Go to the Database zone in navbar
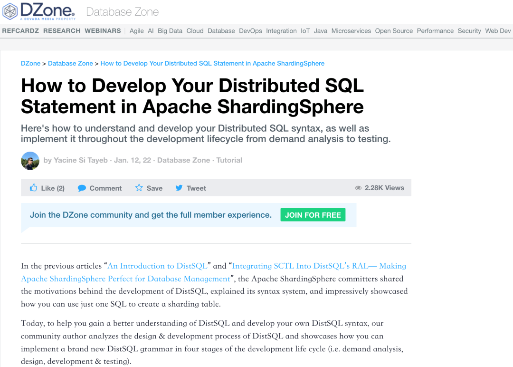Viewport: 513px width, 367px height. 221,31
